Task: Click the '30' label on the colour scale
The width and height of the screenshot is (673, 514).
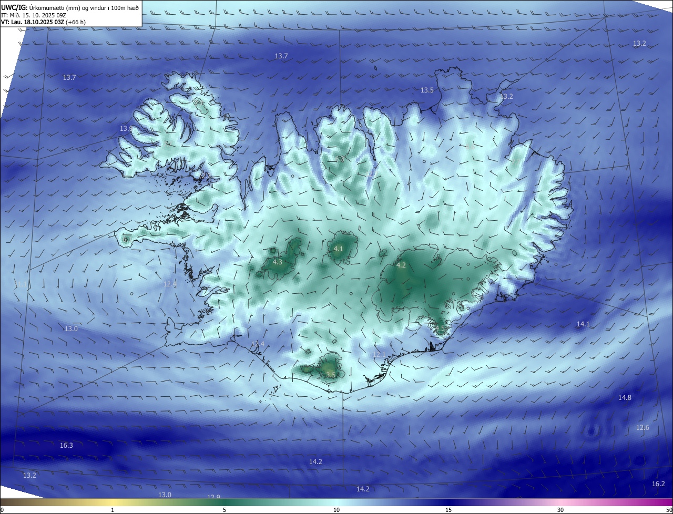Action: (560, 510)
